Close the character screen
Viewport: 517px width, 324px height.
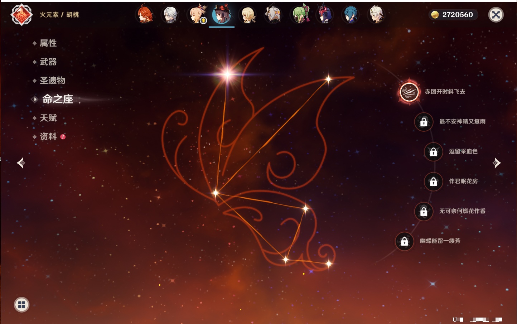496,15
